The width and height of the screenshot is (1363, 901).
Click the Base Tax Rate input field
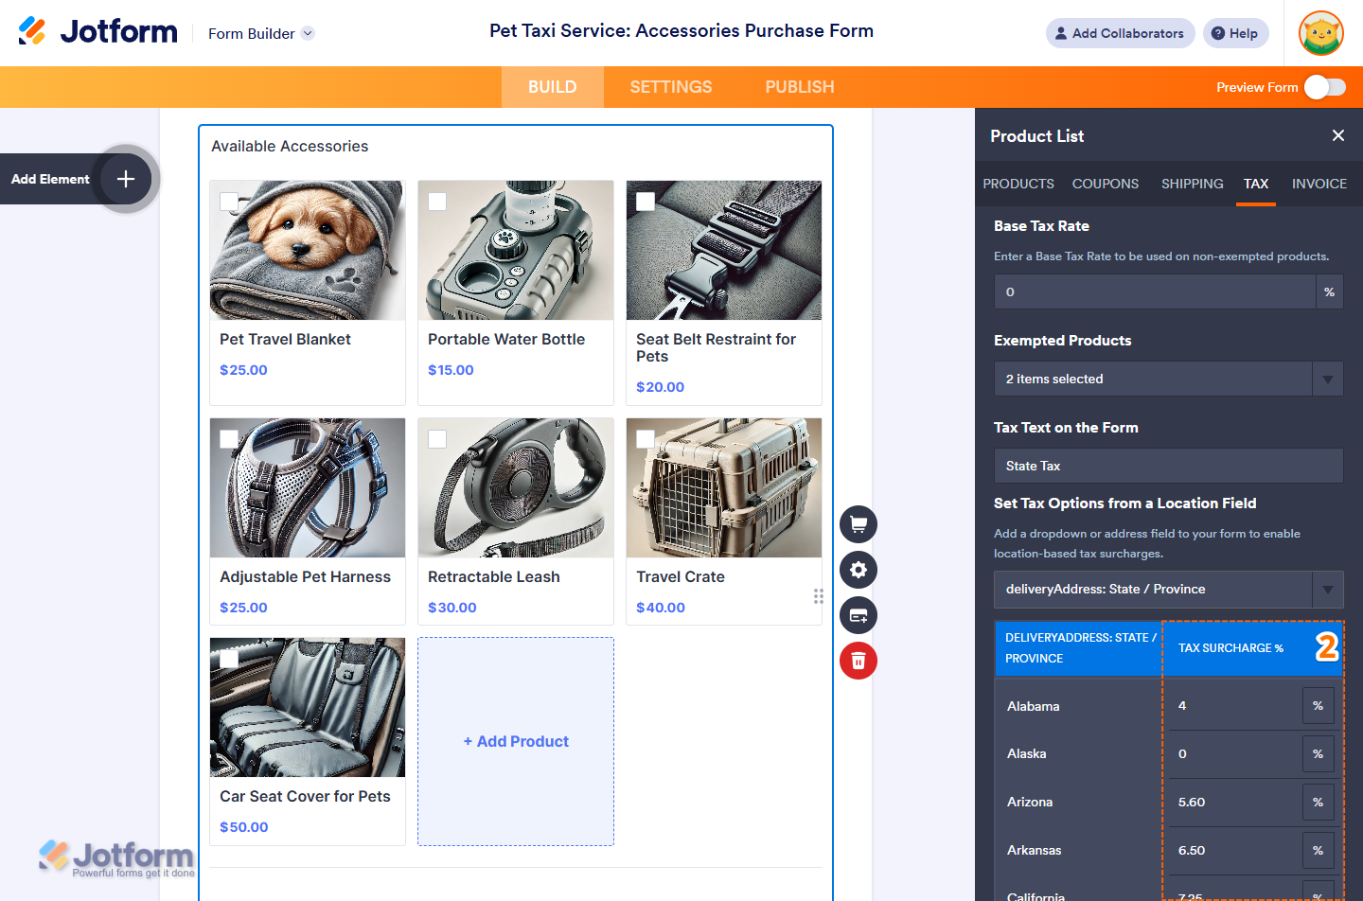(x=1154, y=292)
